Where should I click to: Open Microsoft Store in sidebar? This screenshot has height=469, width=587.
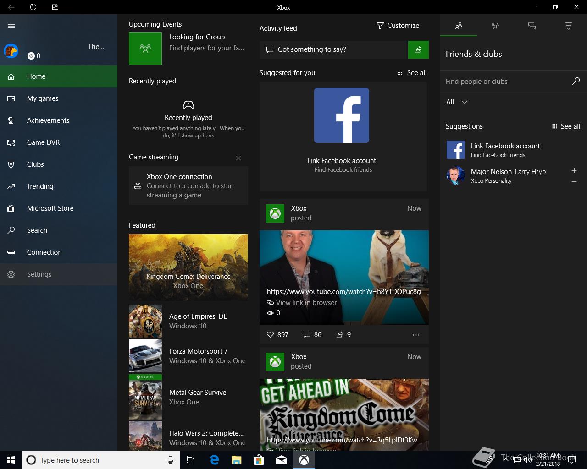[59, 208]
